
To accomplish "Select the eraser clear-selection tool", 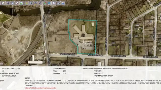I will (17, 3).
